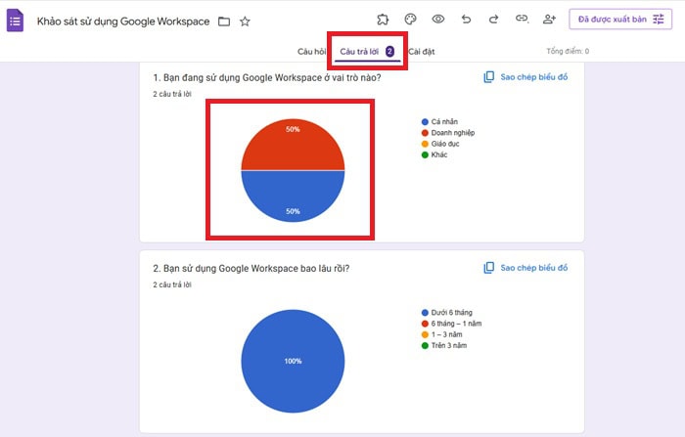The width and height of the screenshot is (685, 437).
Task: Click the Google Forms home logo
Action: [16, 21]
